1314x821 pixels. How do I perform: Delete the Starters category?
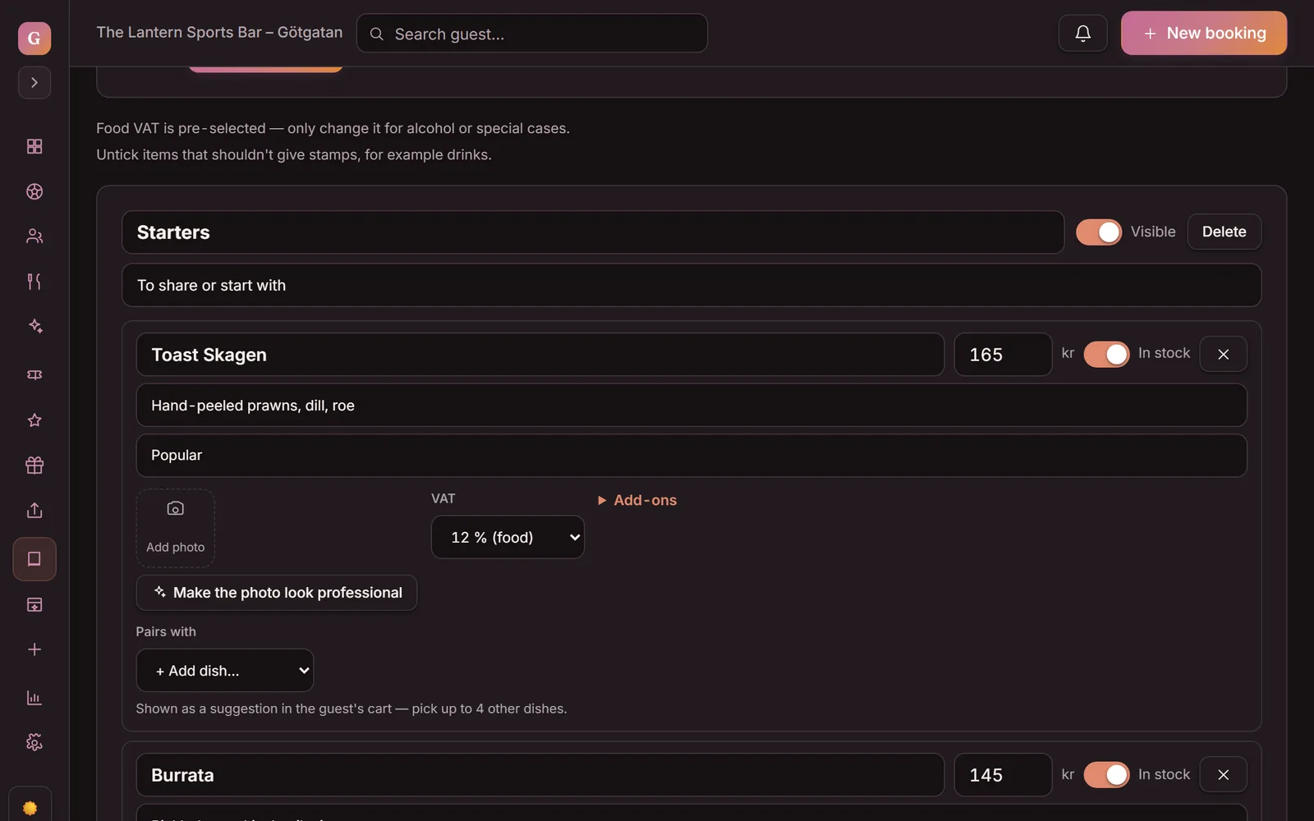pyautogui.click(x=1224, y=232)
